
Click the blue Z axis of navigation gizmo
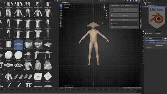(105, 5)
